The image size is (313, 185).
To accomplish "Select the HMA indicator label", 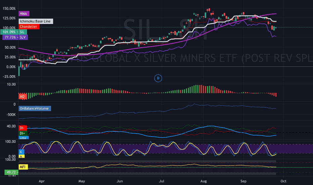I will 24,13.
